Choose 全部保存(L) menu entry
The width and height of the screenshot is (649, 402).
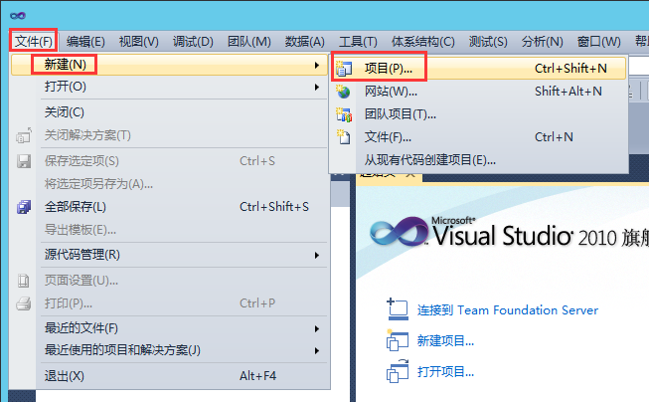(169, 207)
